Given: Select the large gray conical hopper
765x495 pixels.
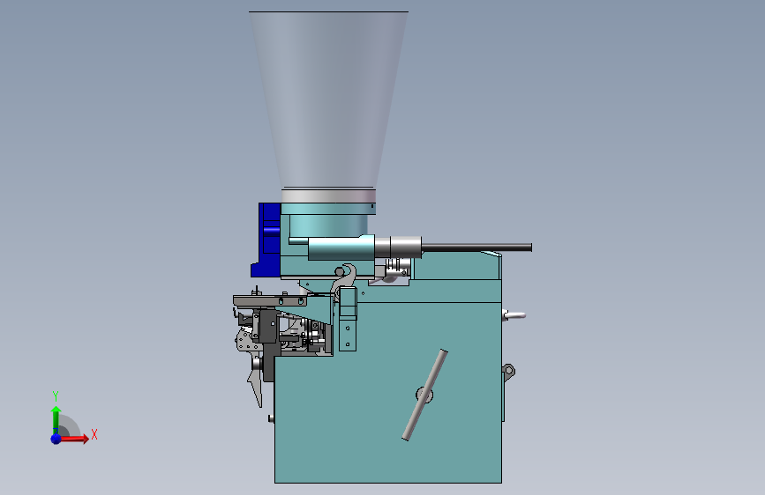Looking at the screenshot, I should 329,100.
